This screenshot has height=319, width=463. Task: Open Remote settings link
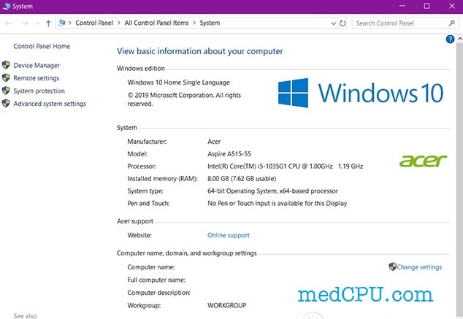(37, 78)
